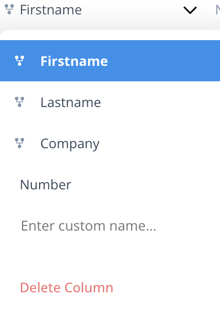This screenshot has width=220, height=317.
Task: Choose Company as the column type
Action: [110, 143]
